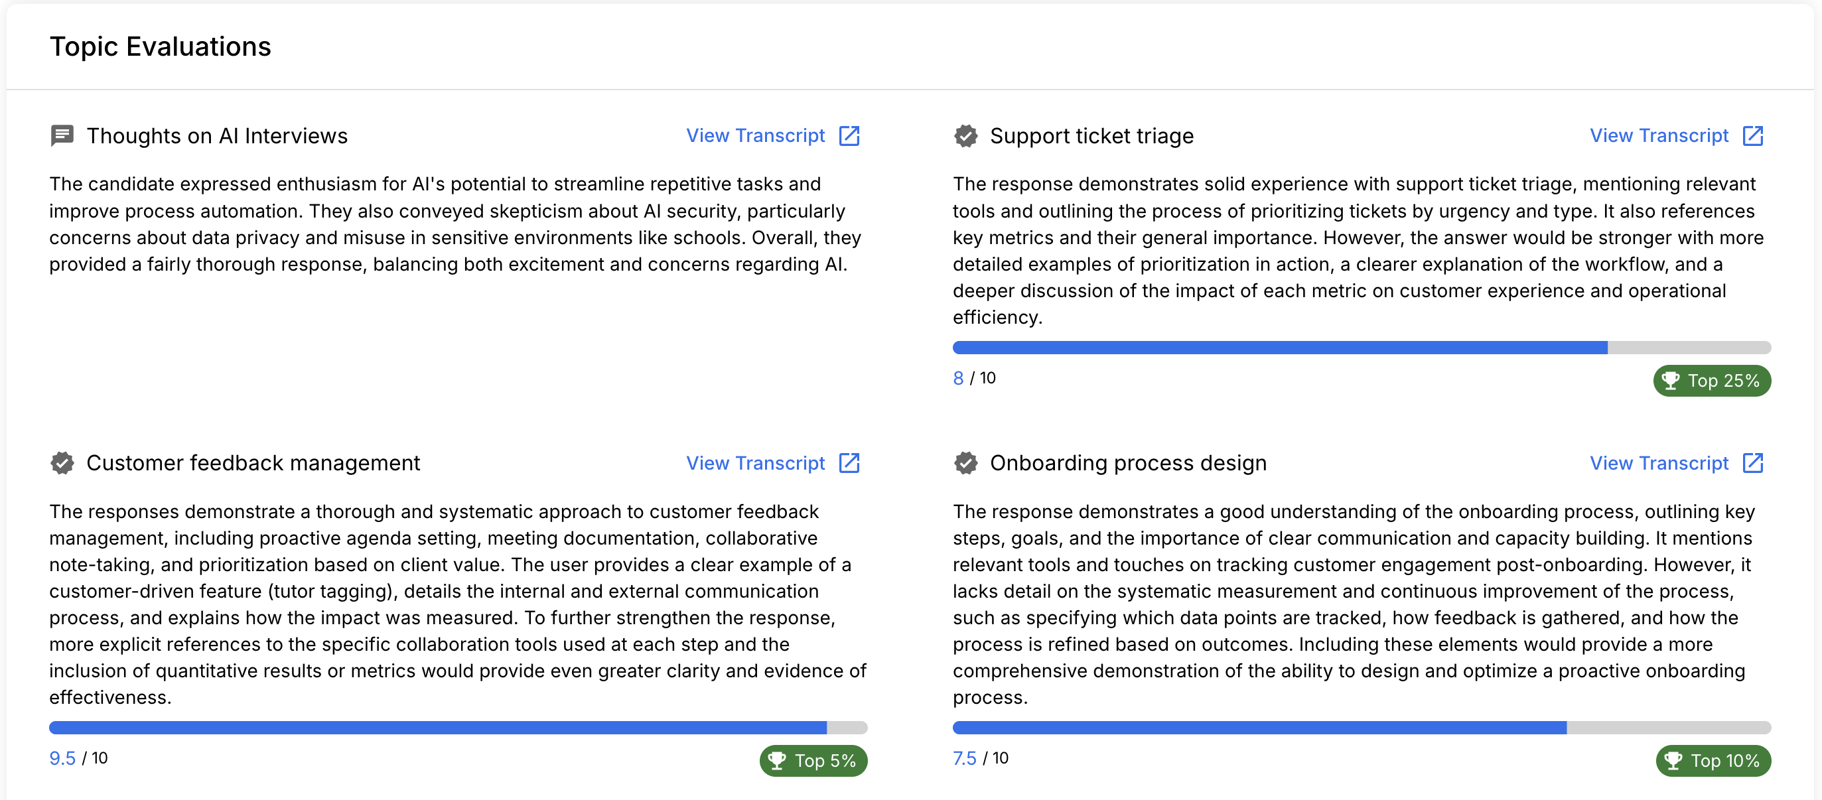Click the verified badge beside Customer feedback management
The image size is (1822, 800).
coord(62,462)
